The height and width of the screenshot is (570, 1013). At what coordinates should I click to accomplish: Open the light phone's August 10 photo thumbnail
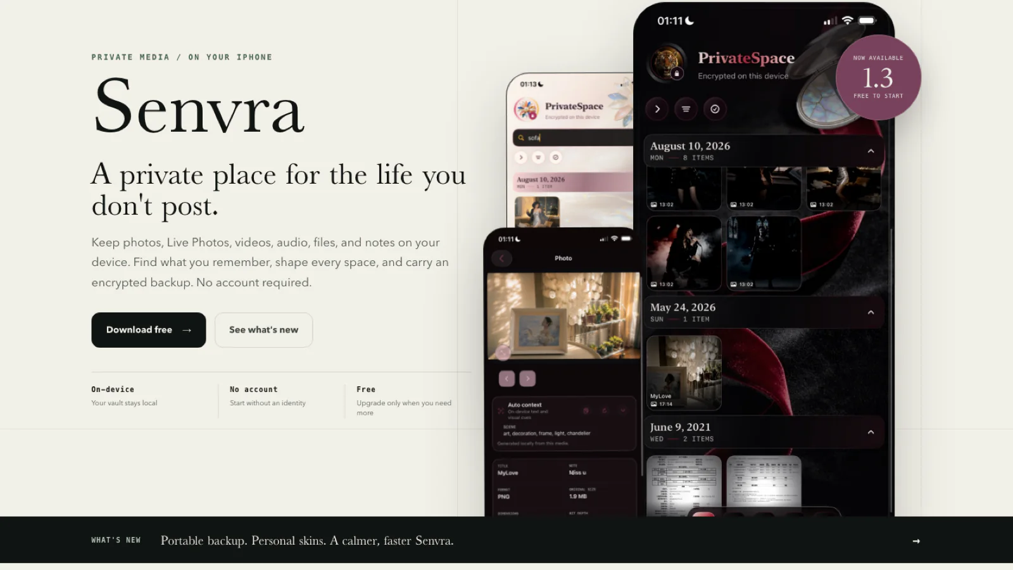point(537,212)
